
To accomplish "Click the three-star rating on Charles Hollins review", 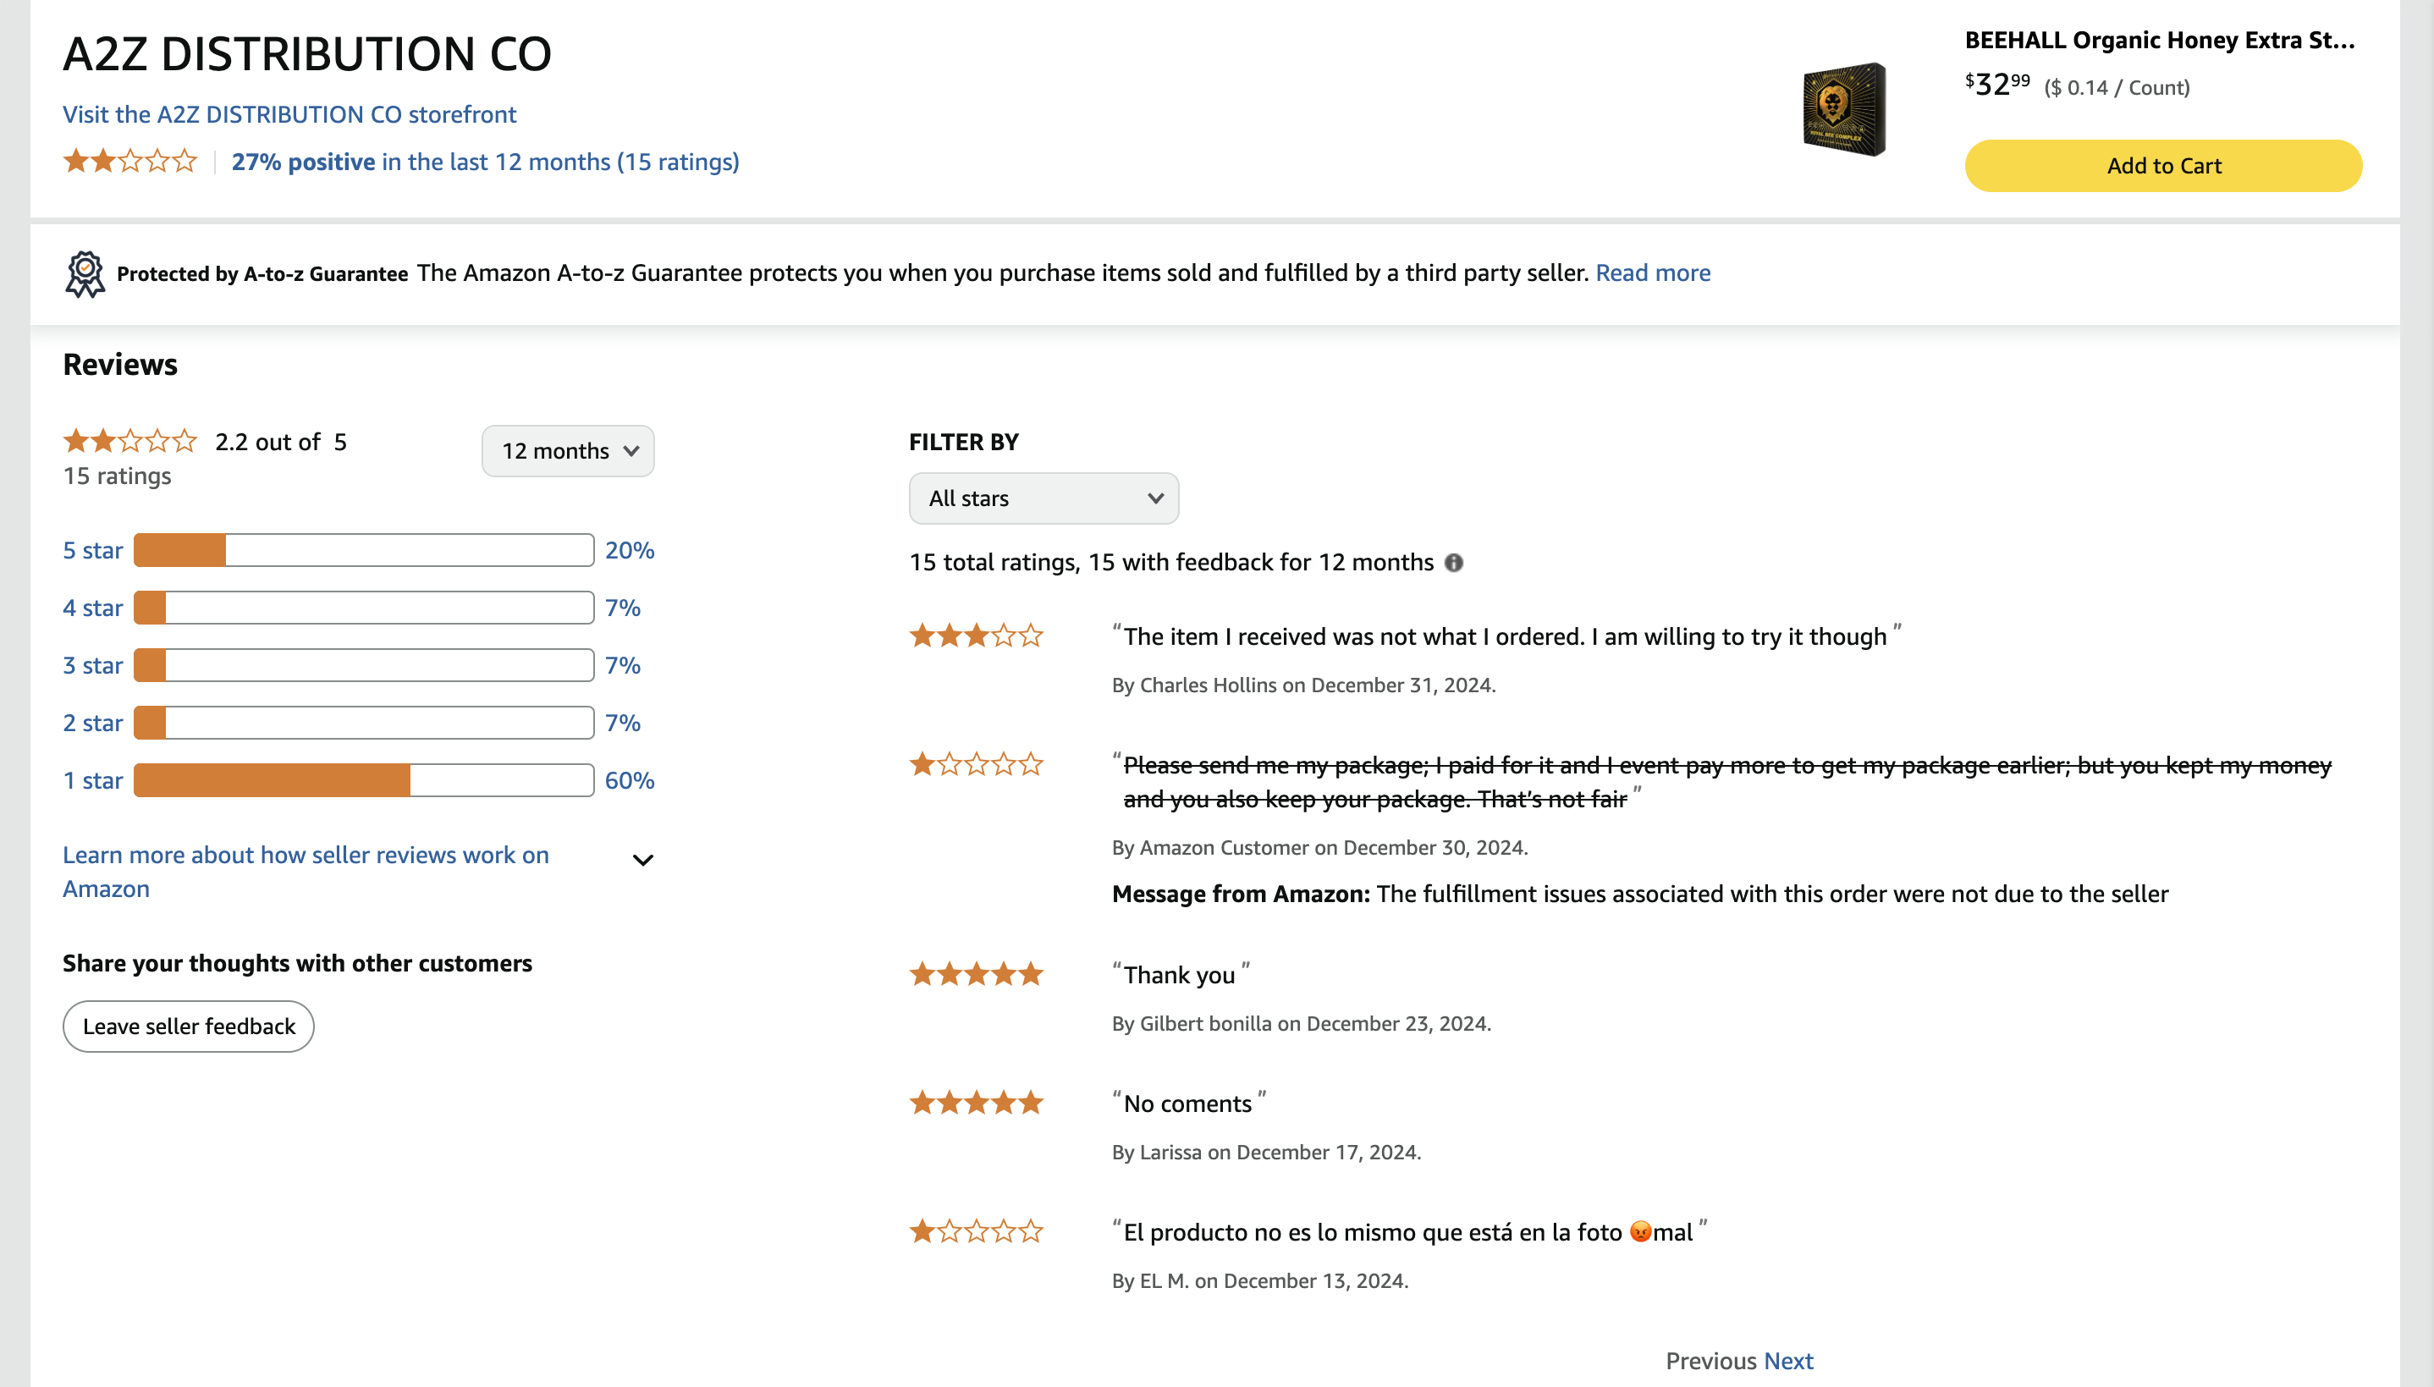I will [x=977, y=636].
